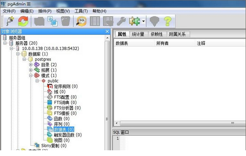Click the yellow question mark help icon
Viewport: 246px width, 156px height.
[x=168, y=21]
